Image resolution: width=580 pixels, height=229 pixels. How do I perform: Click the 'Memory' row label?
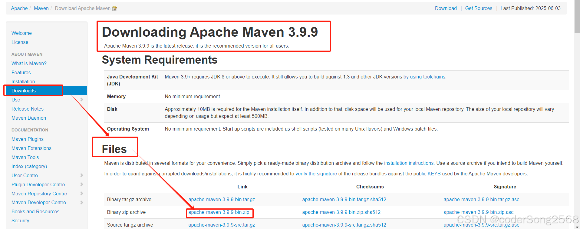(116, 97)
